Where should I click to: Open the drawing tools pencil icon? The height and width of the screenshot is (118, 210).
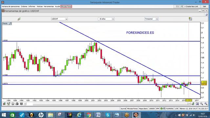pos(19,19)
